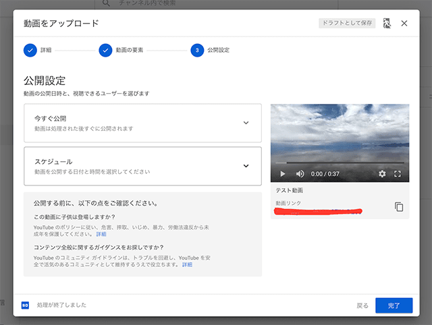Viewport: 432px width, 325px height.
Task: Click the 処理が終了しました status text
Action: point(61,305)
